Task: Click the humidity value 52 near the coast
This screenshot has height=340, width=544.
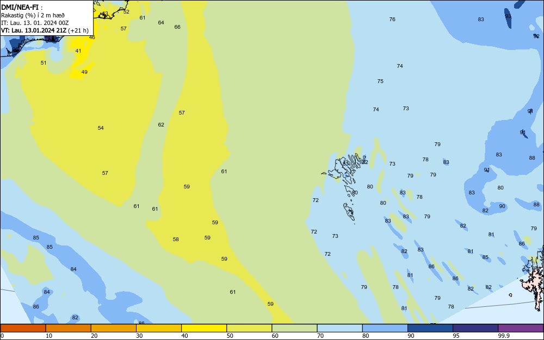Action: pyautogui.click(x=126, y=12)
